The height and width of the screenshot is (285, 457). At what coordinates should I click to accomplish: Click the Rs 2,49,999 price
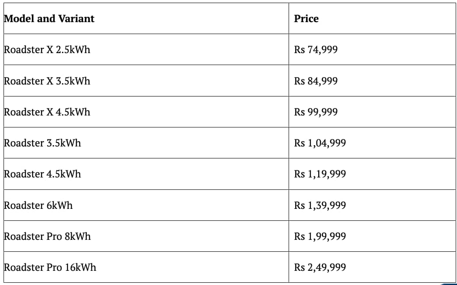[320, 267]
